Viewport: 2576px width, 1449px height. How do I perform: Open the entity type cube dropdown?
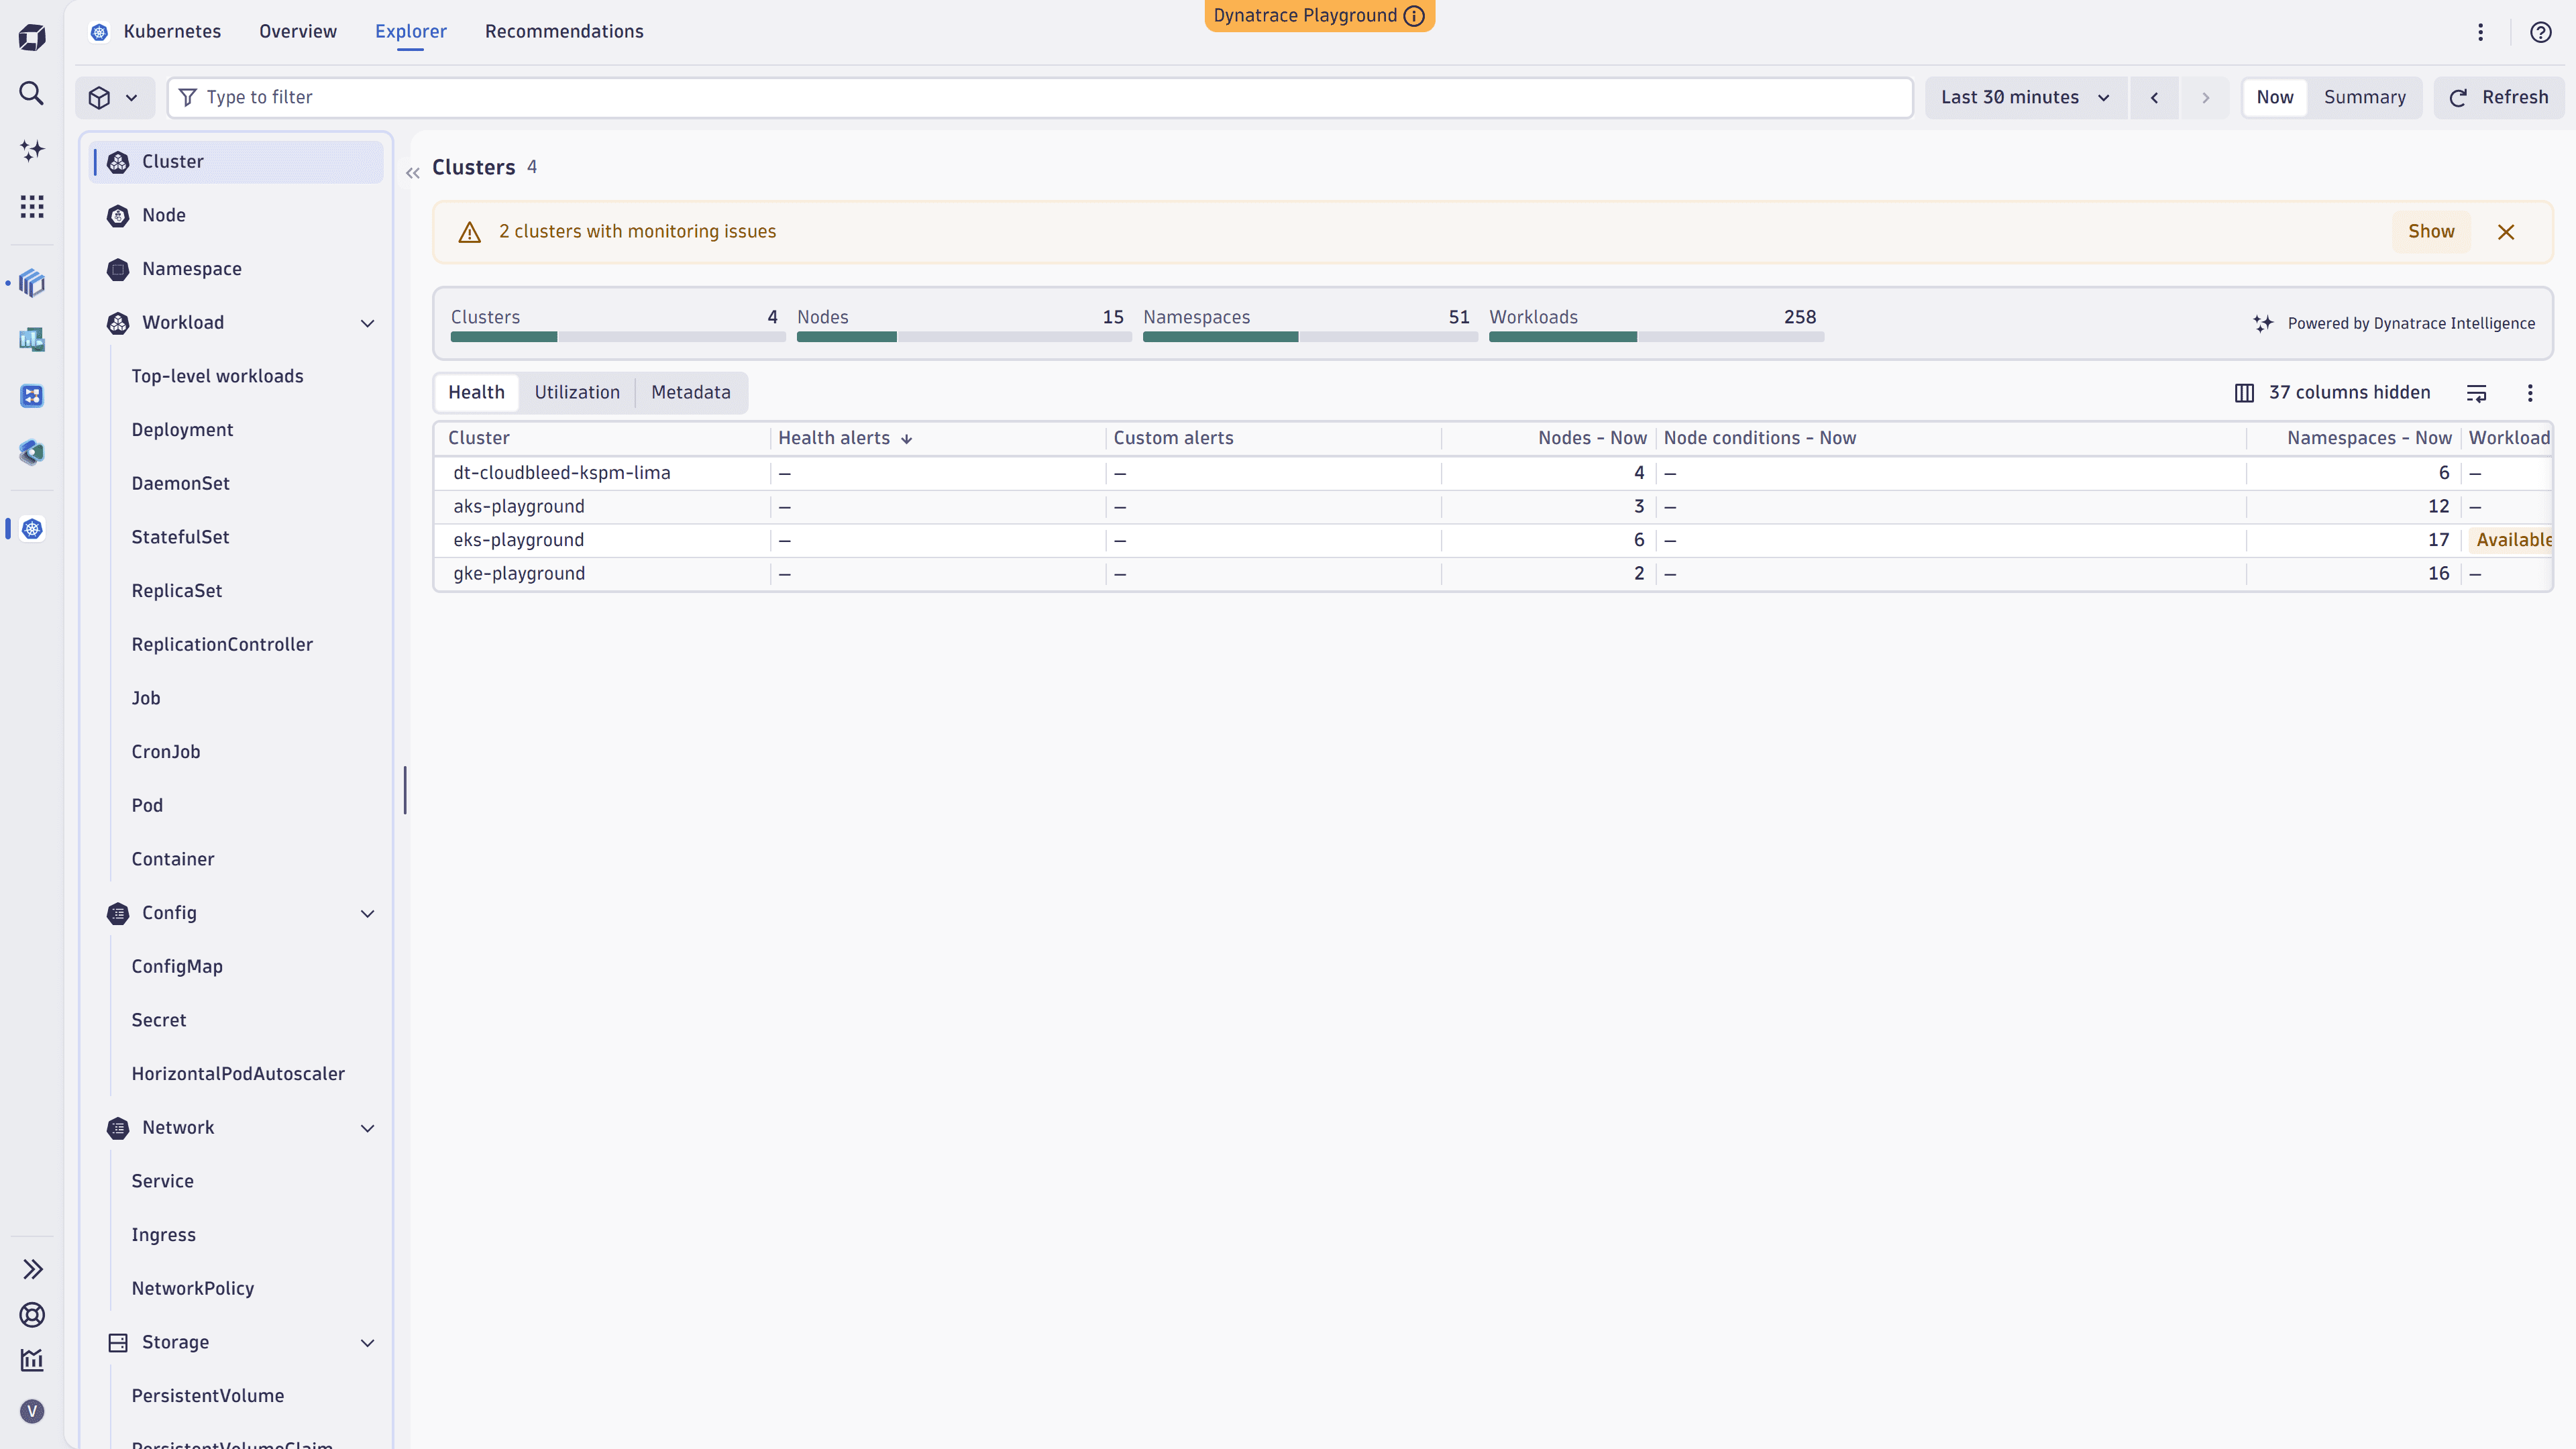click(115, 97)
